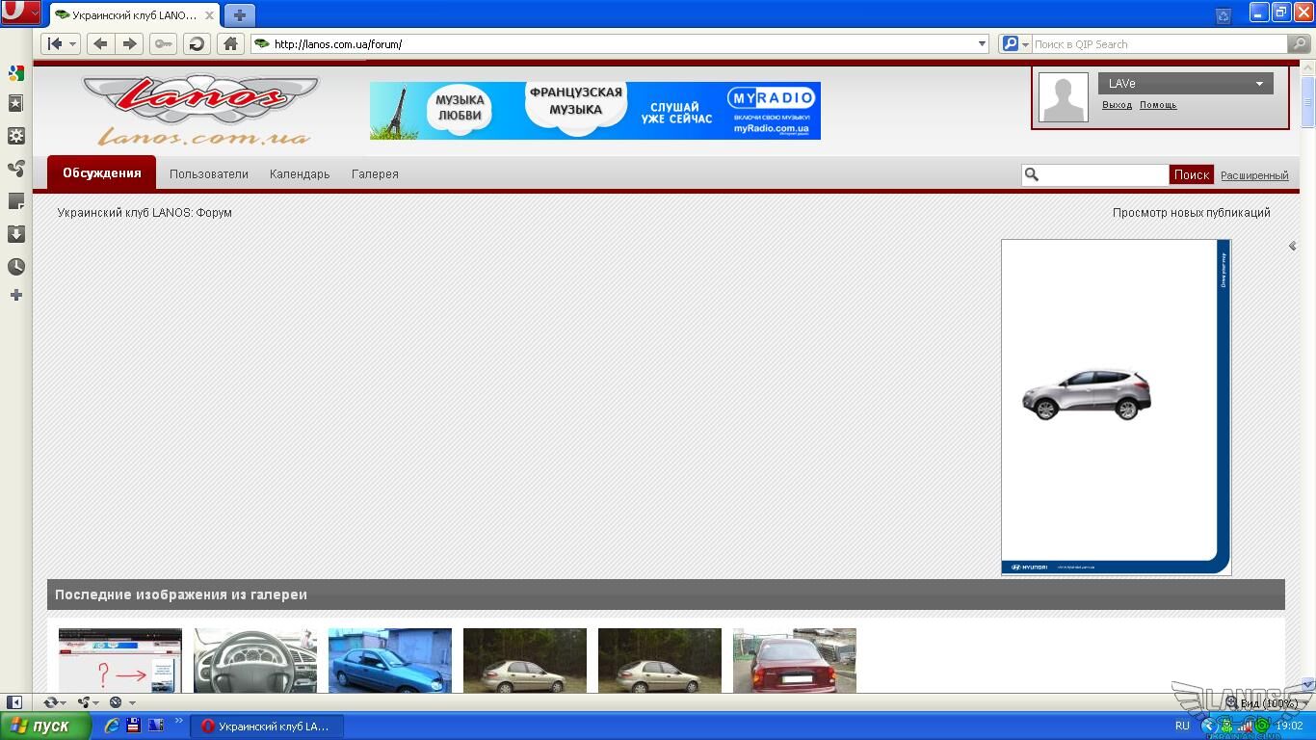1316x740 pixels.
Task: Open the Downloads panel in sidebar
Action: (x=16, y=234)
